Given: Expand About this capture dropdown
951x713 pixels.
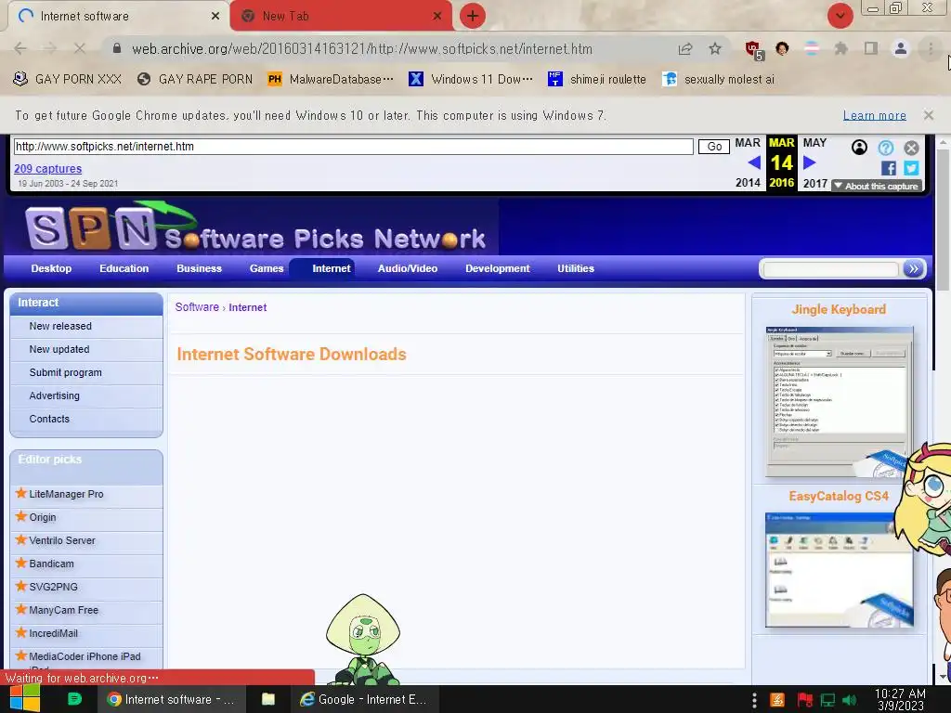Looking at the screenshot, I should pyautogui.click(x=877, y=186).
